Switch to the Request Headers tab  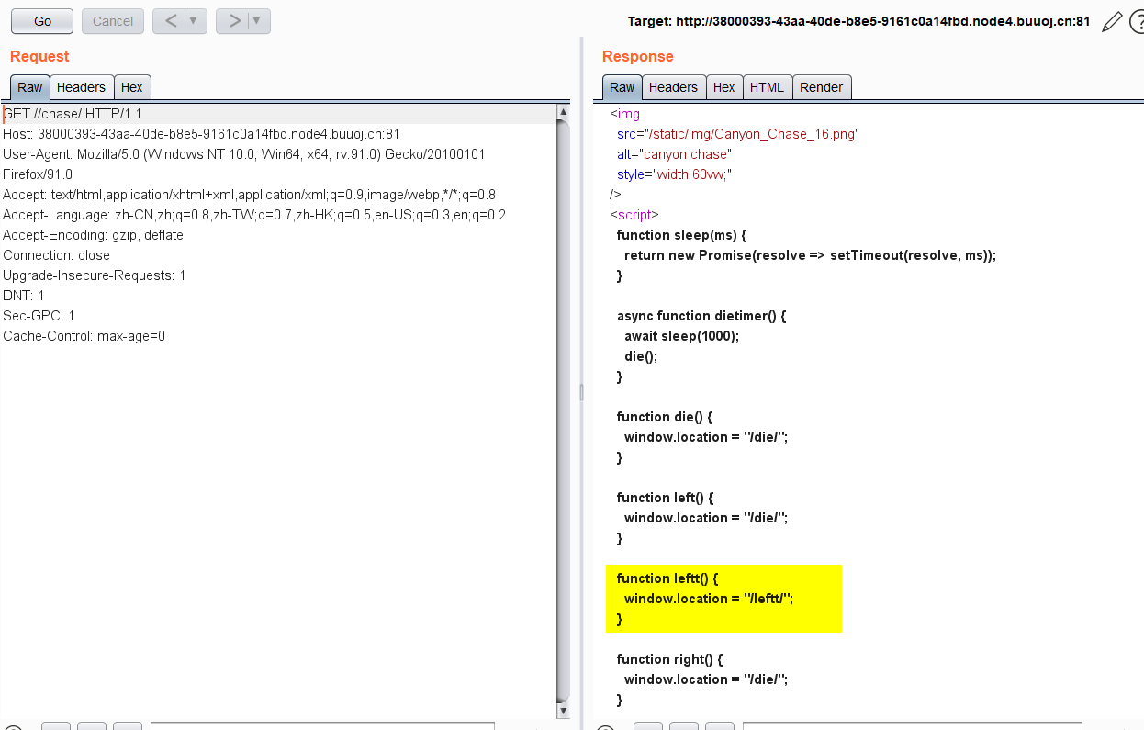click(x=81, y=87)
